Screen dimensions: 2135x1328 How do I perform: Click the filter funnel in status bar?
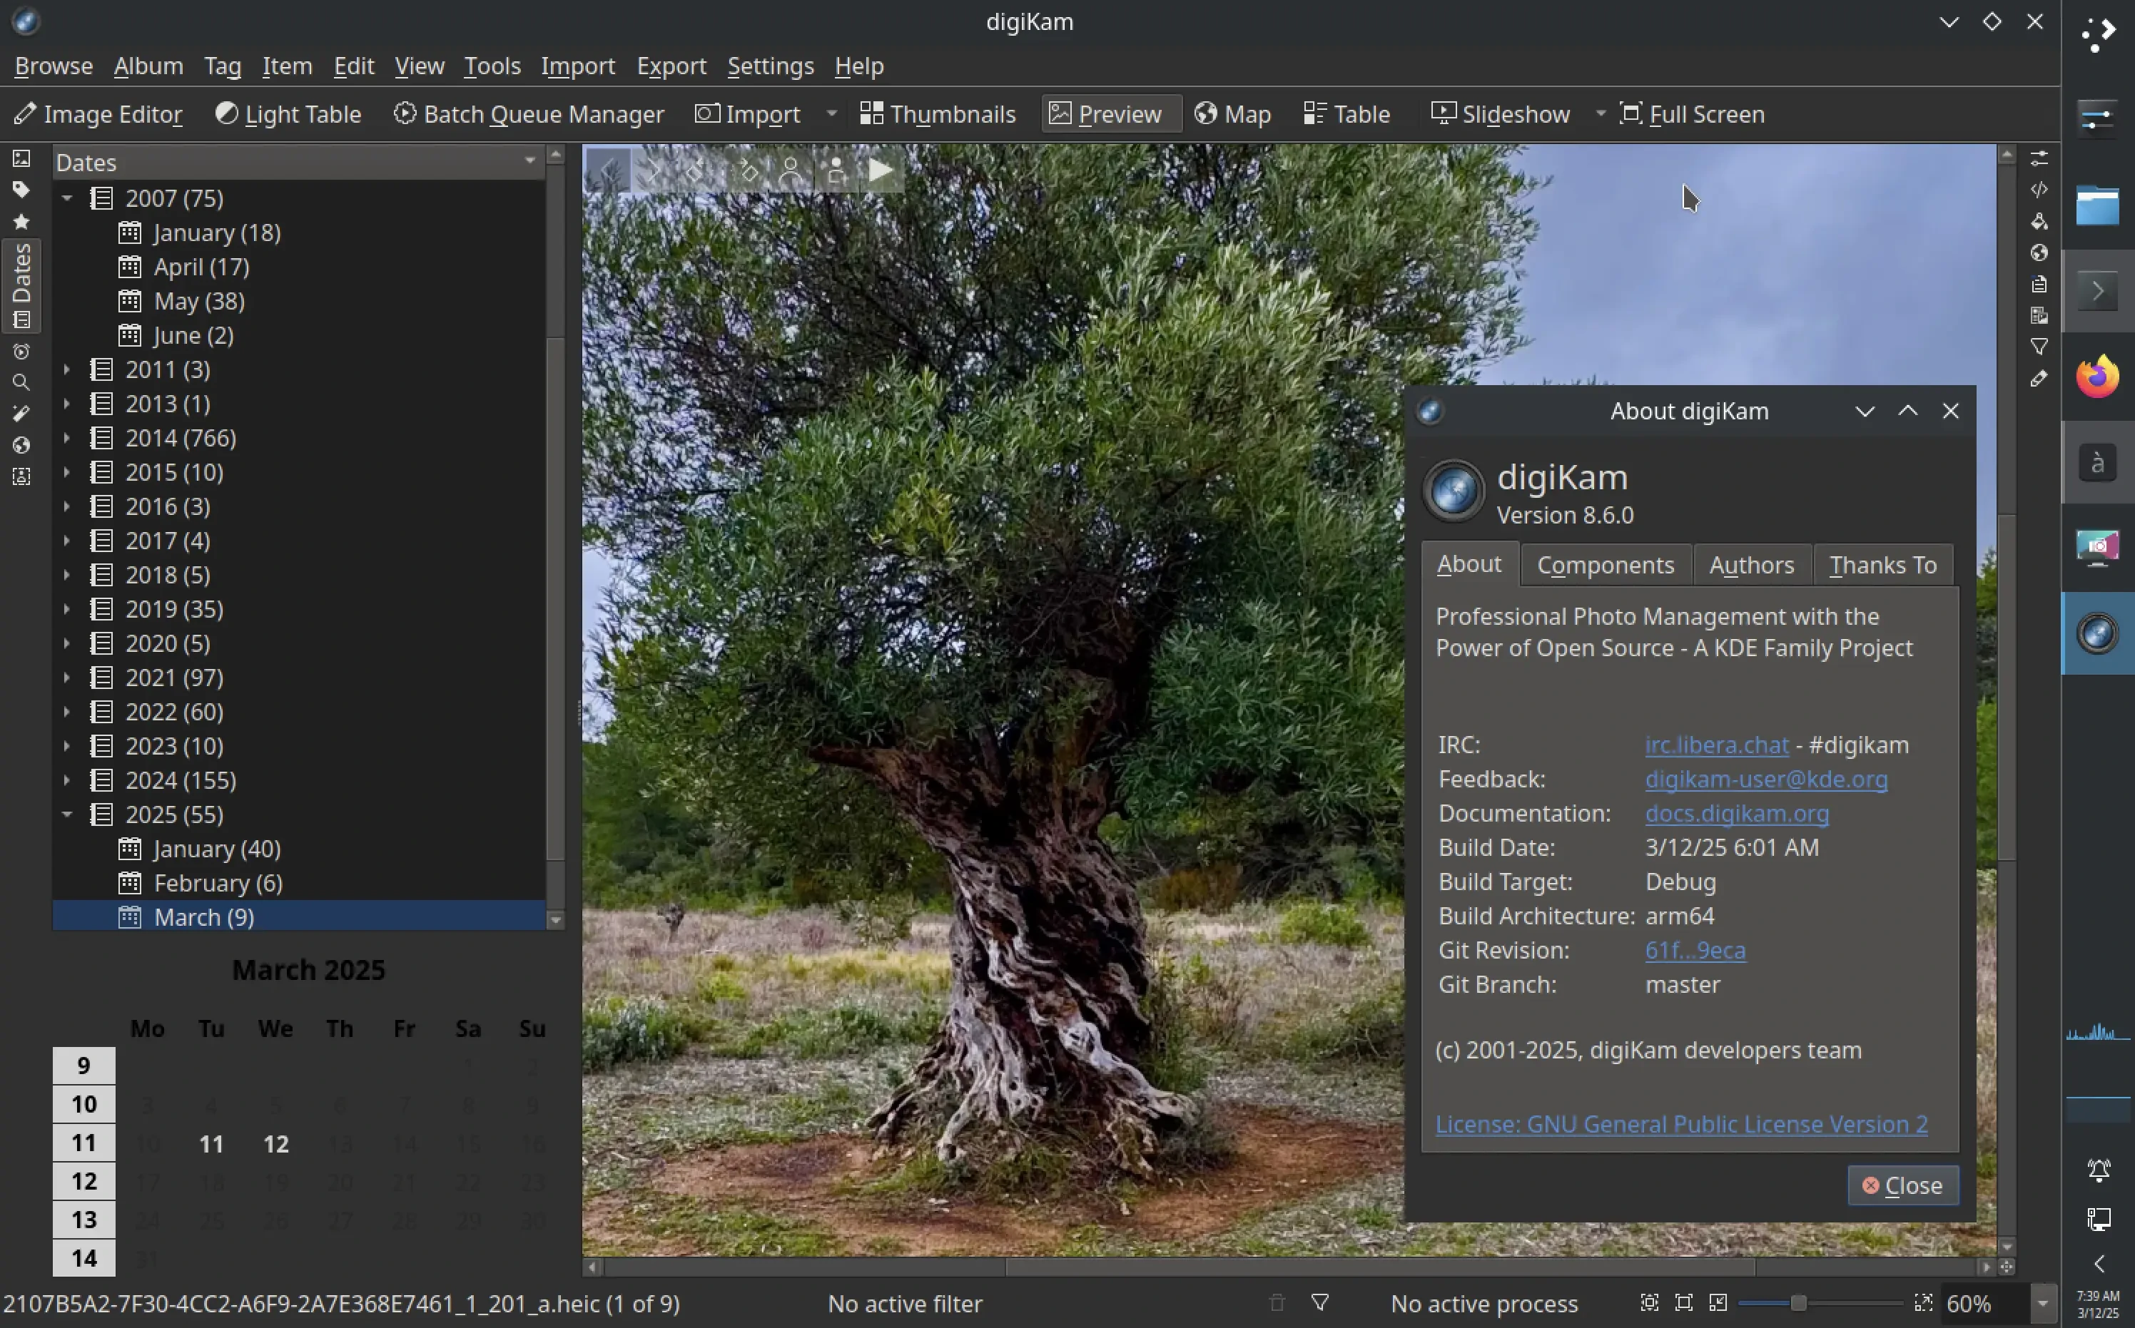coord(1319,1302)
